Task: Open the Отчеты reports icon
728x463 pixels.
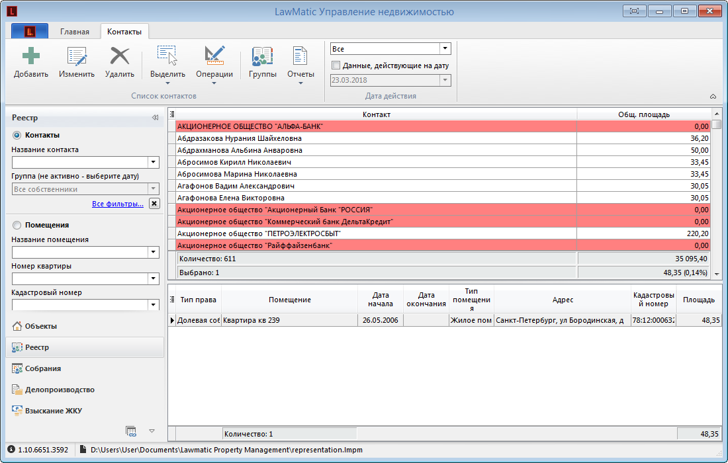Action: pos(300,56)
